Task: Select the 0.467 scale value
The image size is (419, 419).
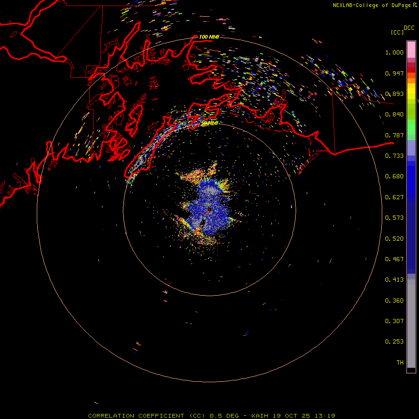Action: tap(394, 259)
